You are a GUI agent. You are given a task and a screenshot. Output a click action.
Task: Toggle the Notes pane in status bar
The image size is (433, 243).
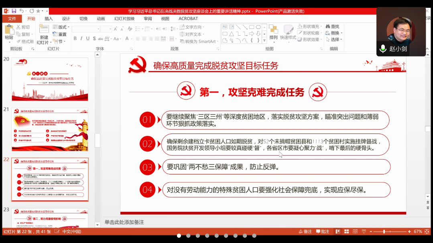click(x=305, y=231)
